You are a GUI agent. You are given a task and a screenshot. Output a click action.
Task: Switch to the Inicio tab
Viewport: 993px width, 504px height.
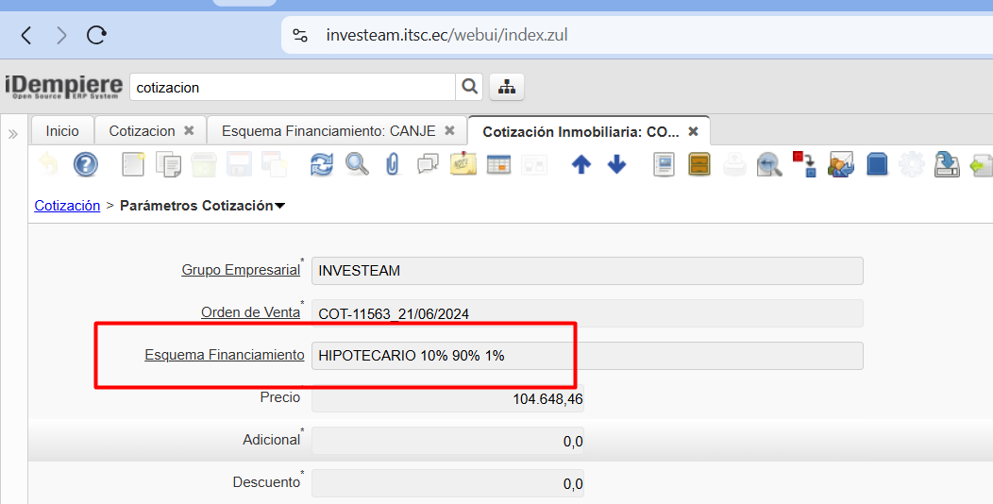[x=62, y=131]
